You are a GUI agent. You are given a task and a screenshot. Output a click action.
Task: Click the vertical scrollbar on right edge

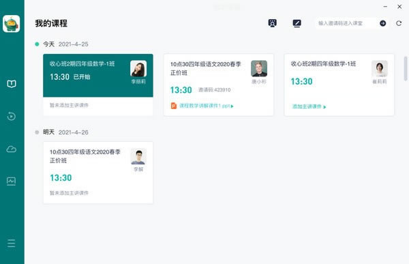point(406,69)
